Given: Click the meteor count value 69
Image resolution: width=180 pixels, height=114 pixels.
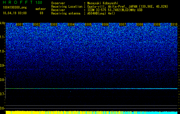Looking at the screenshot, I should [41, 13].
